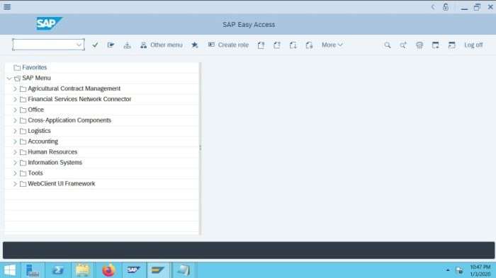Image resolution: width=496 pixels, height=278 pixels.
Task: Open the More menu
Action: [332, 45]
